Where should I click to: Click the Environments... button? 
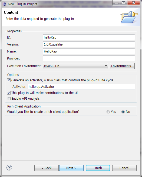pos(122,66)
